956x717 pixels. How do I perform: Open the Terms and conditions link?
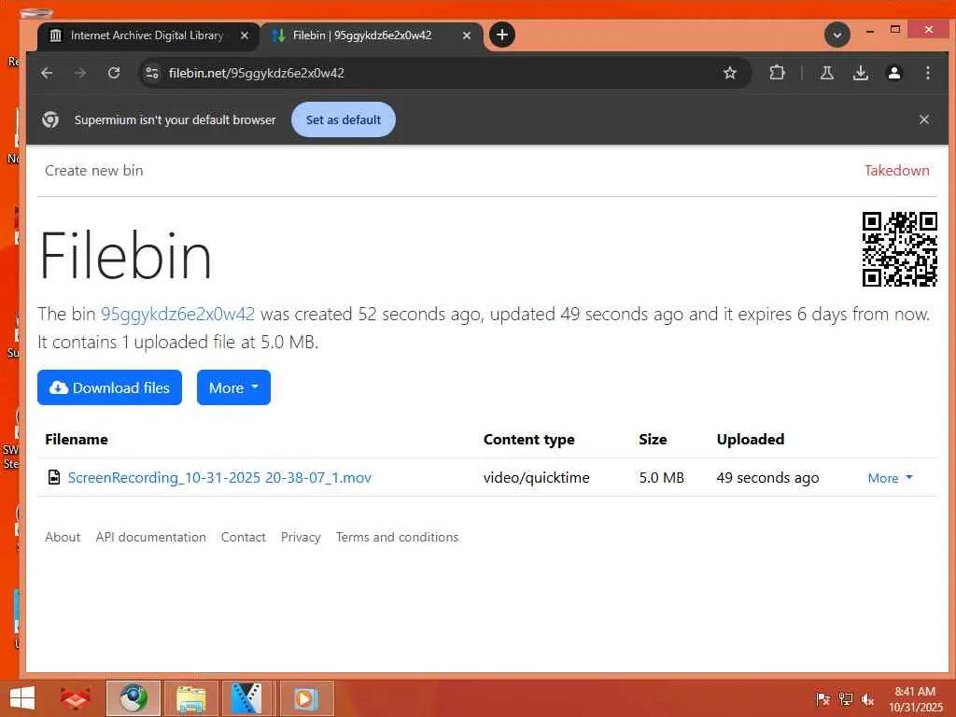pos(397,537)
